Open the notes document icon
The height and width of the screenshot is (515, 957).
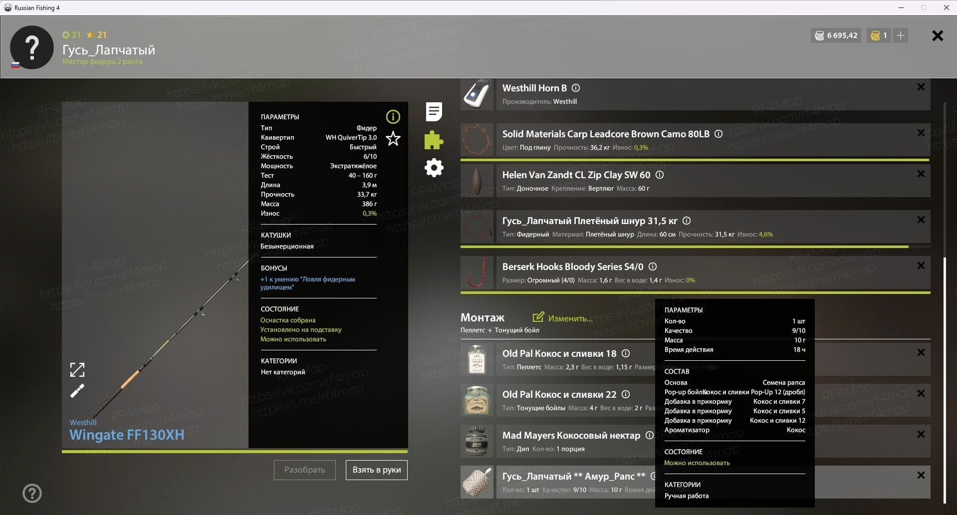tap(434, 111)
